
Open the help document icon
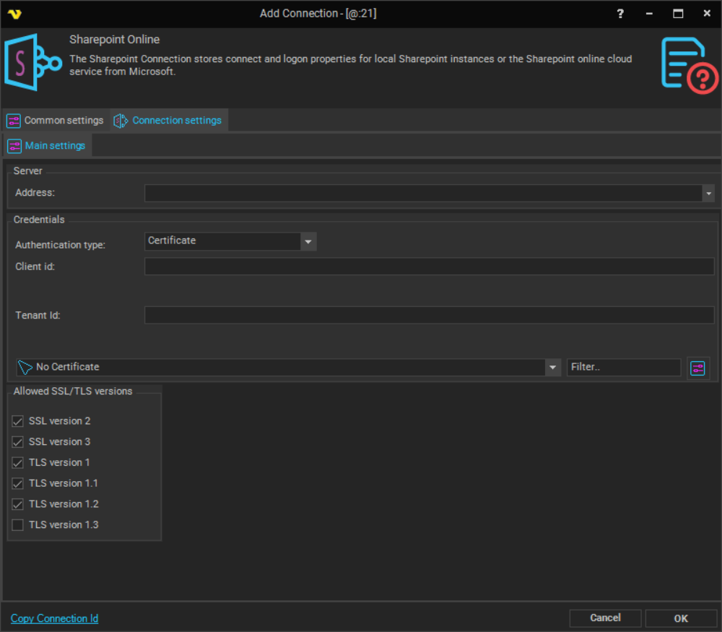(x=689, y=65)
